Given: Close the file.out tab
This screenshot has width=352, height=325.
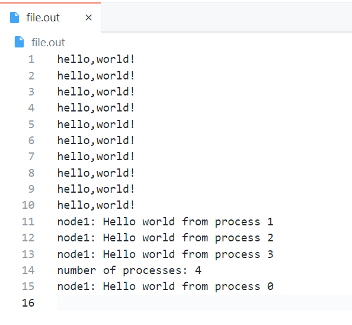Looking at the screenshot, I should coord(89,18).
